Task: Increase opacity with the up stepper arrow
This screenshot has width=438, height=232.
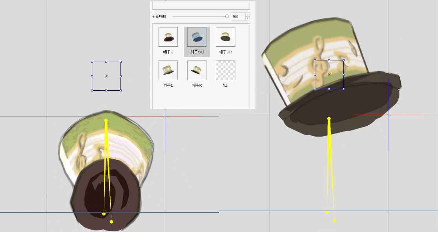Action: click(248, 15)
